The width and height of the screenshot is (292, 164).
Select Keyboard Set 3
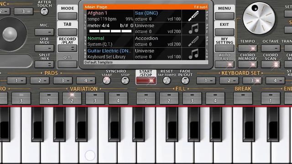click(x=252, y=81)
